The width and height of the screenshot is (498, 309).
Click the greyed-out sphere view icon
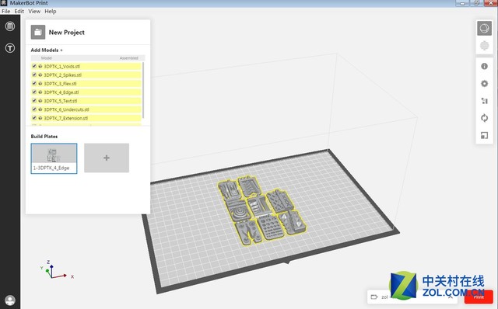[484, 46]
